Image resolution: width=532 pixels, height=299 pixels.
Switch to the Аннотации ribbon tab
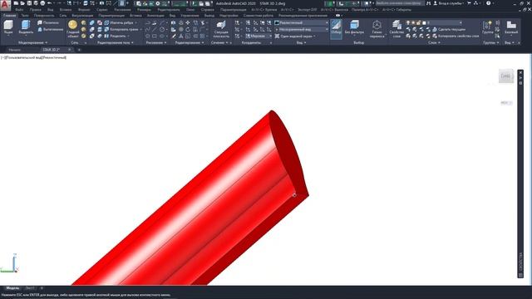[155, 16]
